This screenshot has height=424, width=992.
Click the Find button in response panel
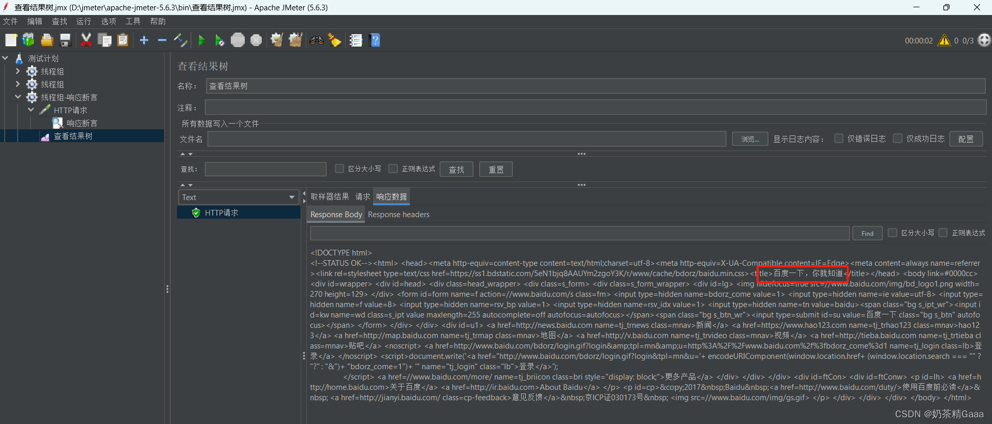point(868,233)
